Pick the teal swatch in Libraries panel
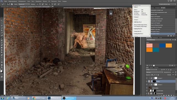 pos(156,50)
